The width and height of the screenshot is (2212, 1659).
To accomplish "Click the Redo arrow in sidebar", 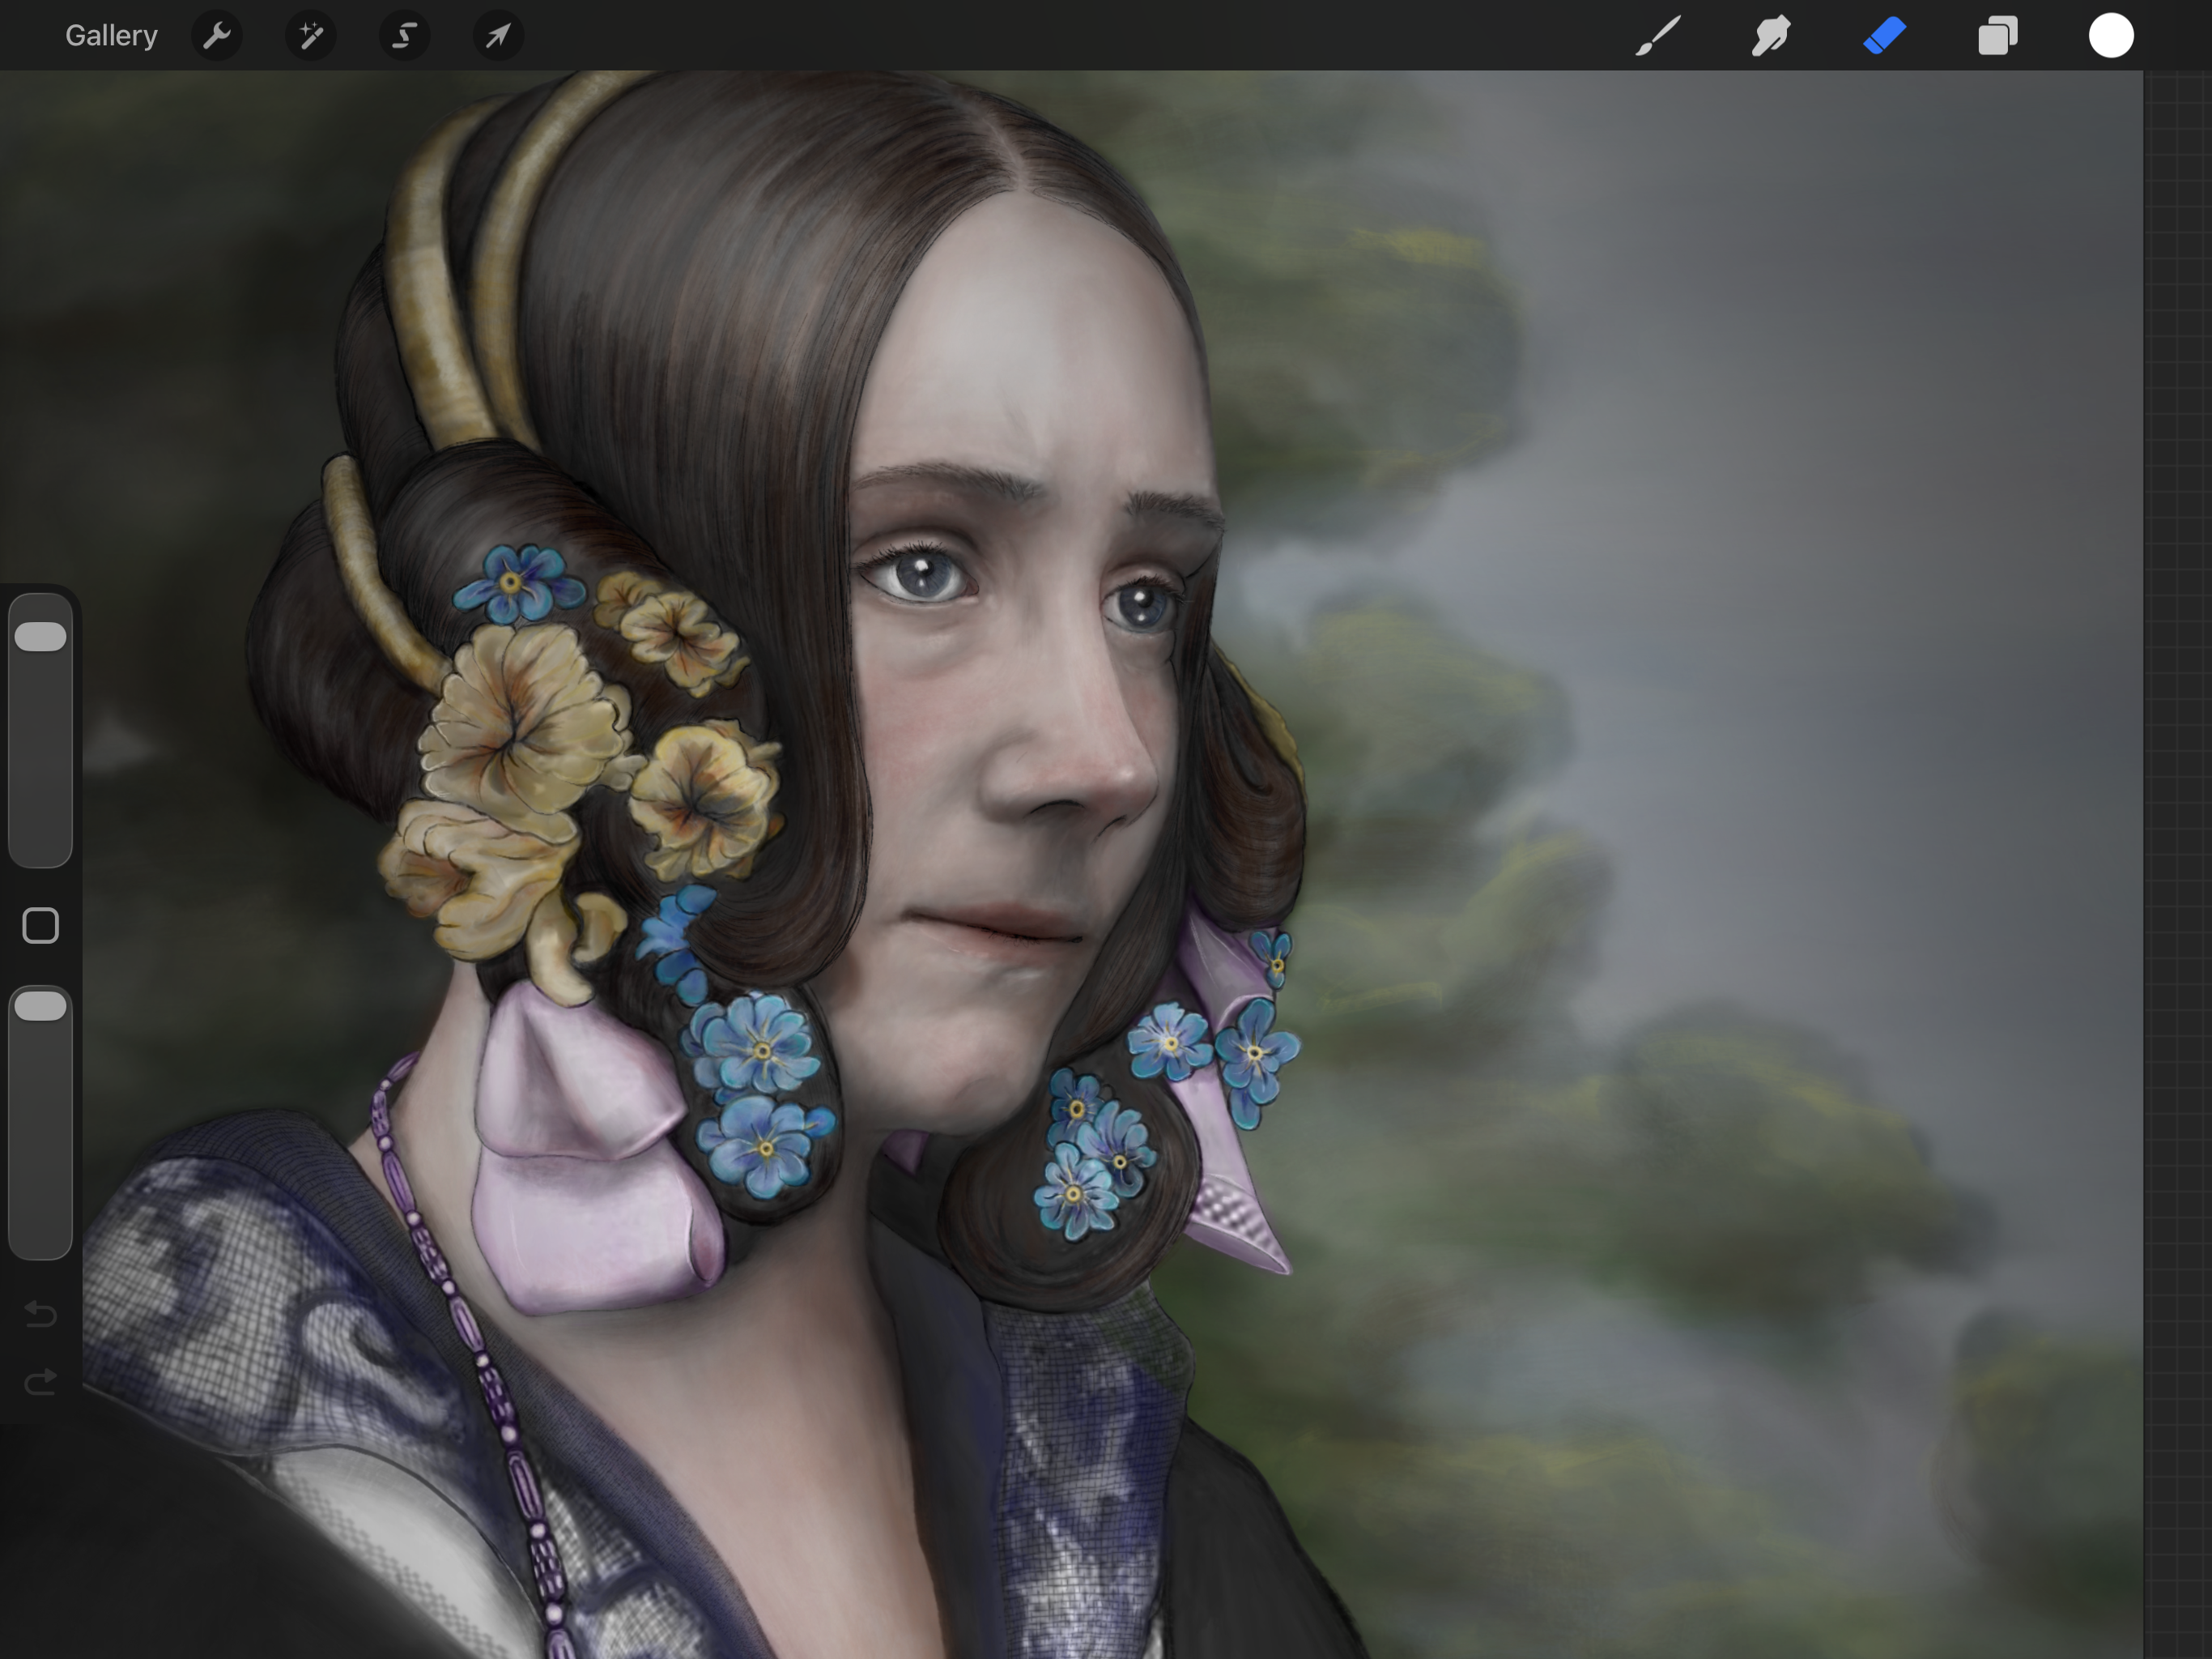I will click(41, 1383).
